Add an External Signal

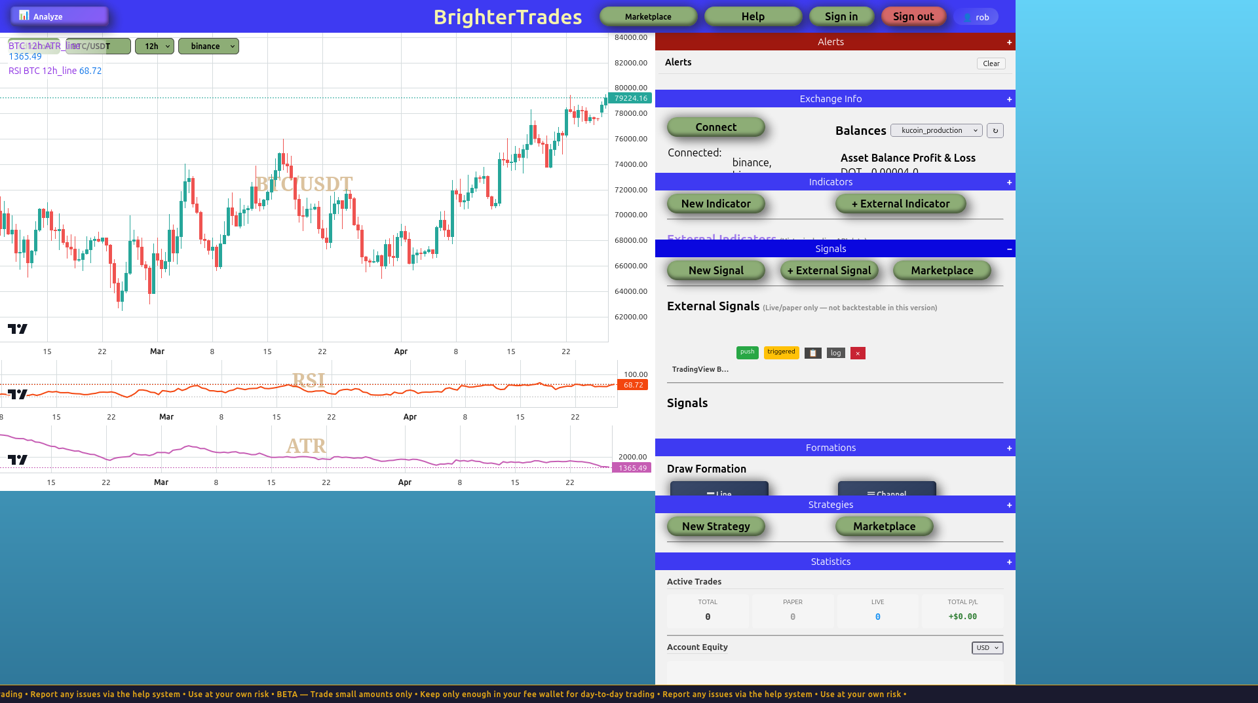point(829,270)
